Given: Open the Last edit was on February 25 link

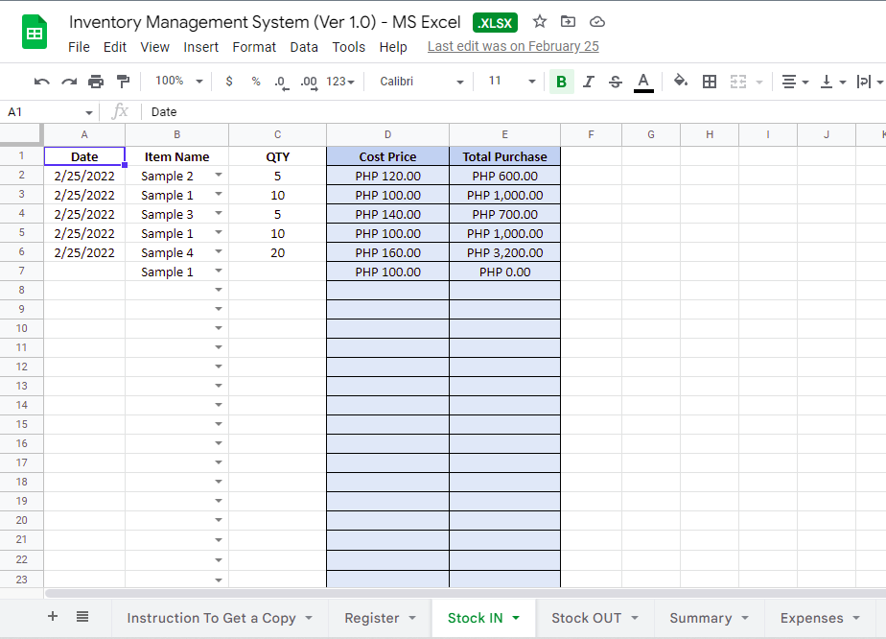Looking at the screenshot, I should pyautogui.click(x=513, y=46).
